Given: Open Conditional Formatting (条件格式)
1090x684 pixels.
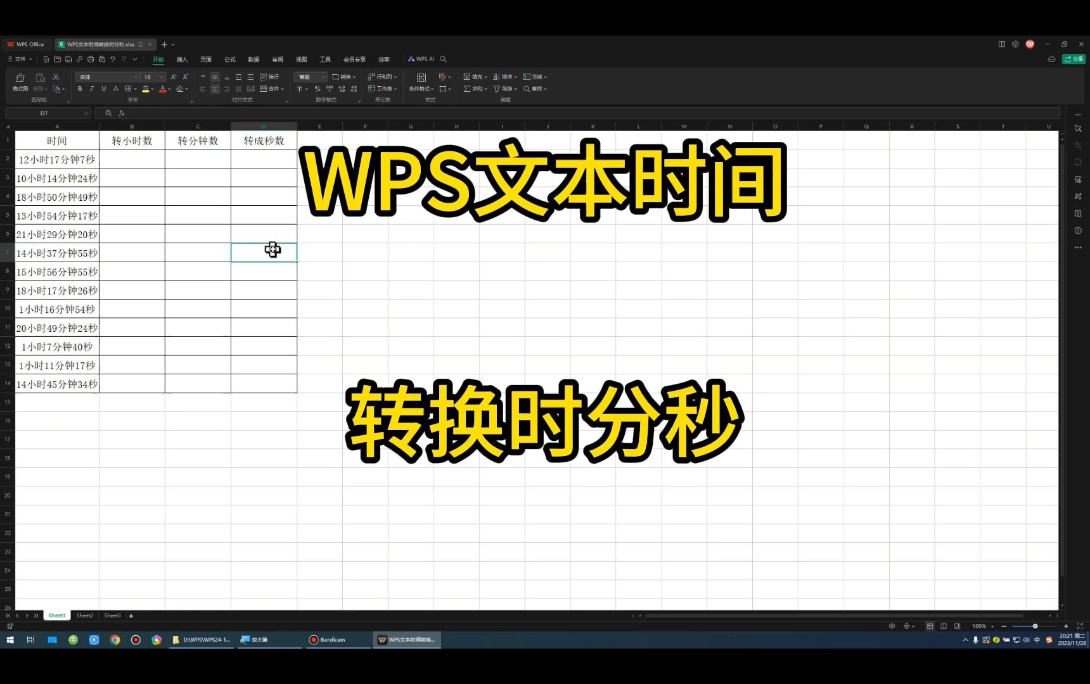Looking at the screenshot, I should [420, 89].
